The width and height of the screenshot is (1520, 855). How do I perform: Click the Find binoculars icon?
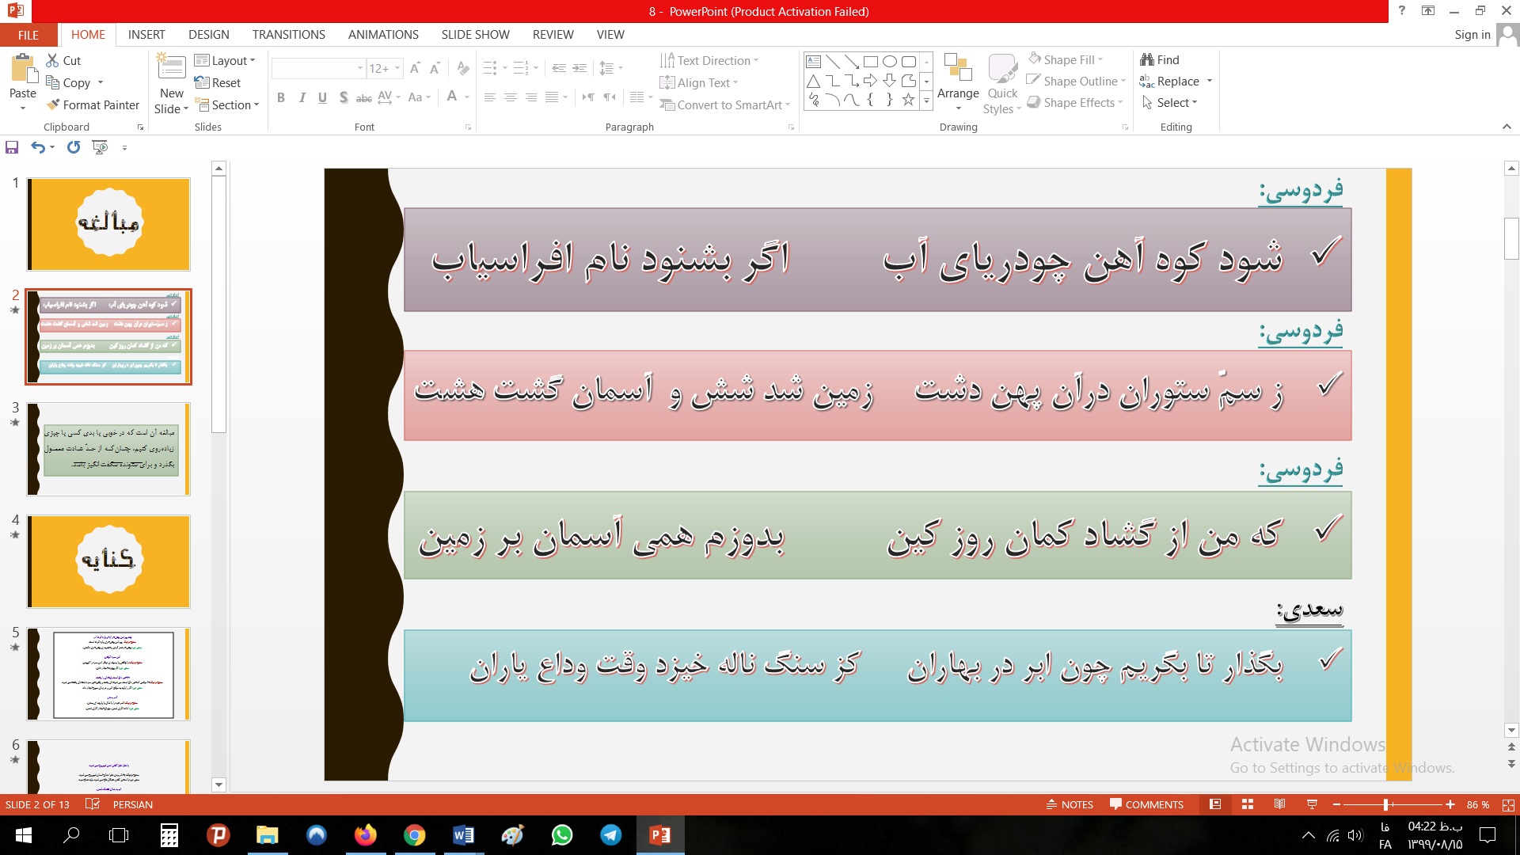click(1147, 59)
